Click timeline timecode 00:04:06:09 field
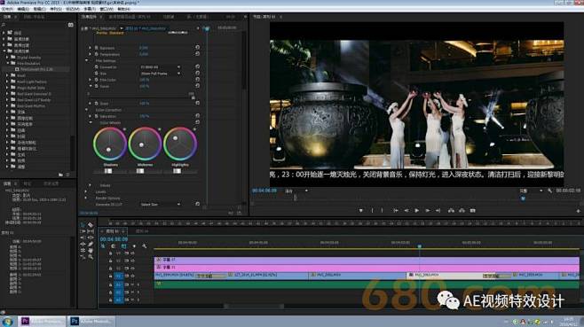Screen dimensions: 584x327 coord(114,239)
